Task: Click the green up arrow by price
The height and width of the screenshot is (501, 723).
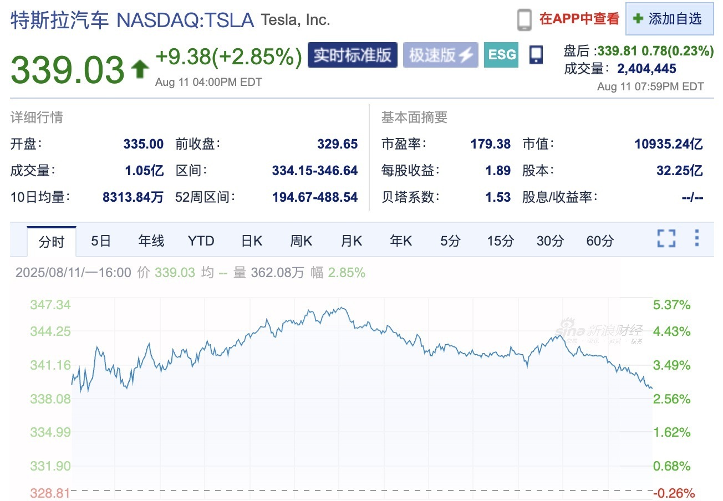Action: [x=139, y=69]
